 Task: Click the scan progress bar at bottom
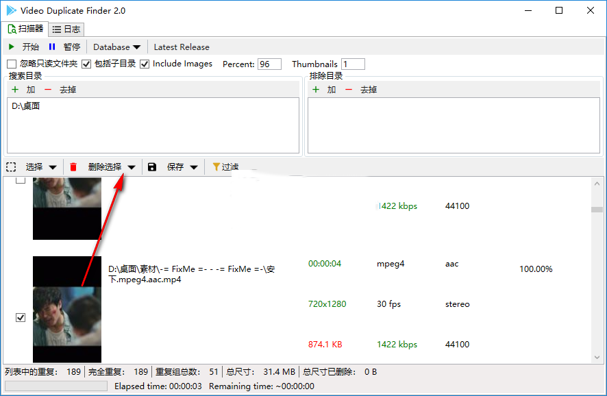click(56, 386)
